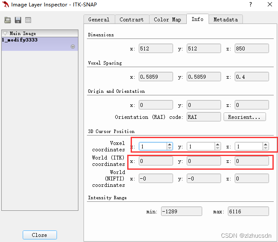This screenshot has height=242, width=278.
Task: Click the save layer floppy disk icon
Action: [18, 20]
